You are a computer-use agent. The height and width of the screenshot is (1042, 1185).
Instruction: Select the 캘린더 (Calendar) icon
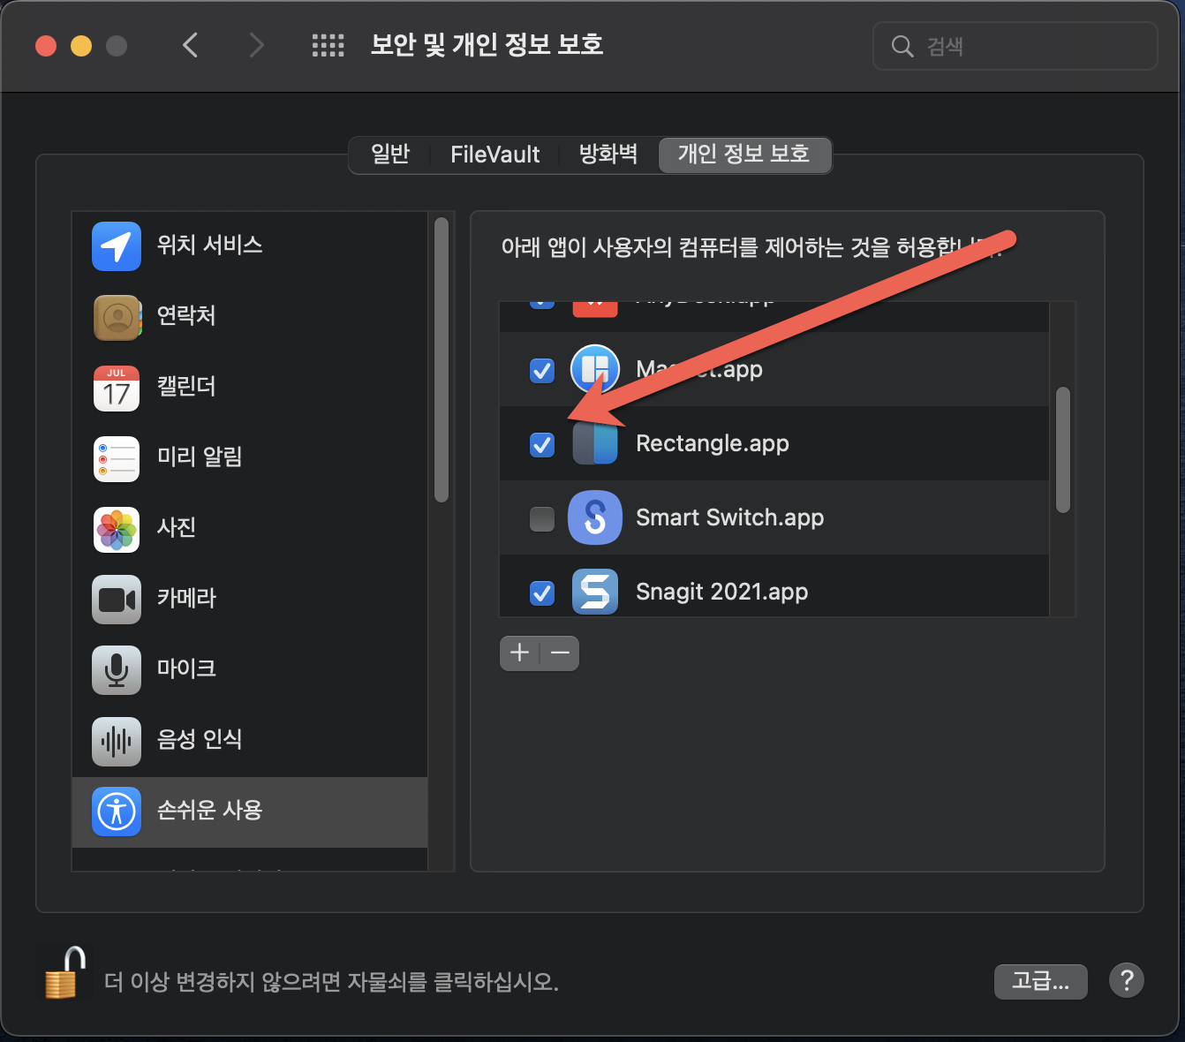[x=116, y=388]
